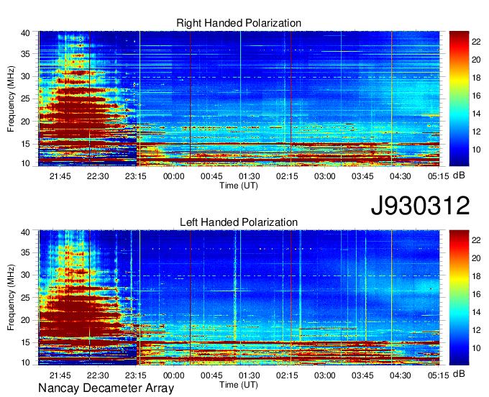Screen dimensions: 489x397
Task: Click the 30 MHz tick on Left Handed plot
Action: pos(25,275)
